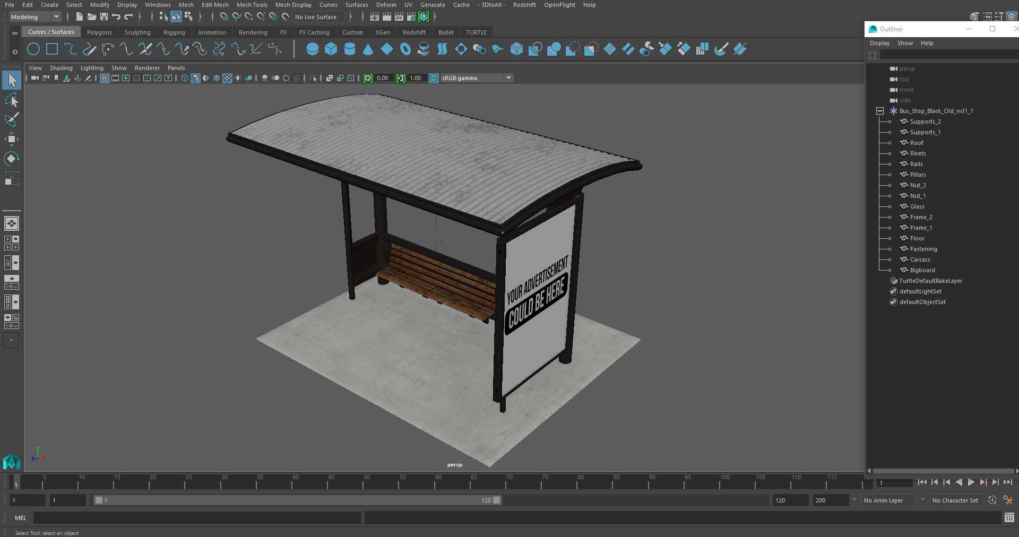Click the MEL command line input
Viewport: 1019px width, 537px height.
pos(197,518)
